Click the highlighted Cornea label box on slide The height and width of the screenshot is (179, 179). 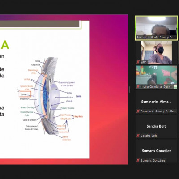[25, 94]
